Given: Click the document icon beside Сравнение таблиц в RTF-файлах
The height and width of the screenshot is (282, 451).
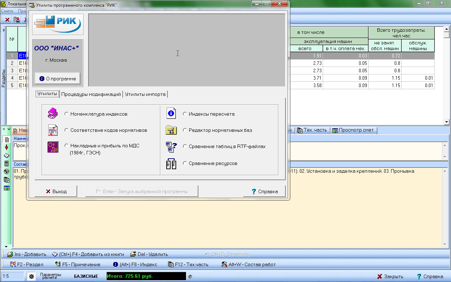Looking at the screenshot, I should (x=171, y=147).
